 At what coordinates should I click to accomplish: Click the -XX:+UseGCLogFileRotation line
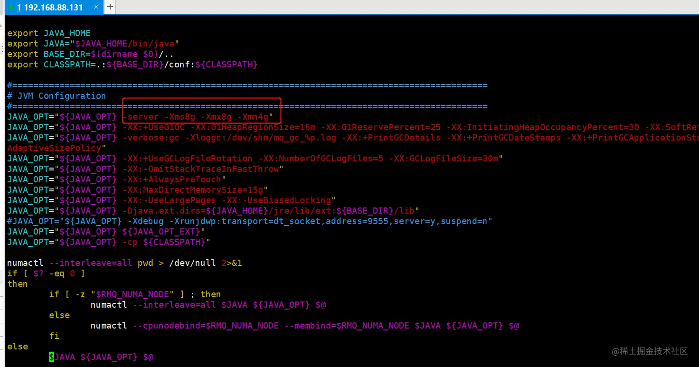click(255, 159)
